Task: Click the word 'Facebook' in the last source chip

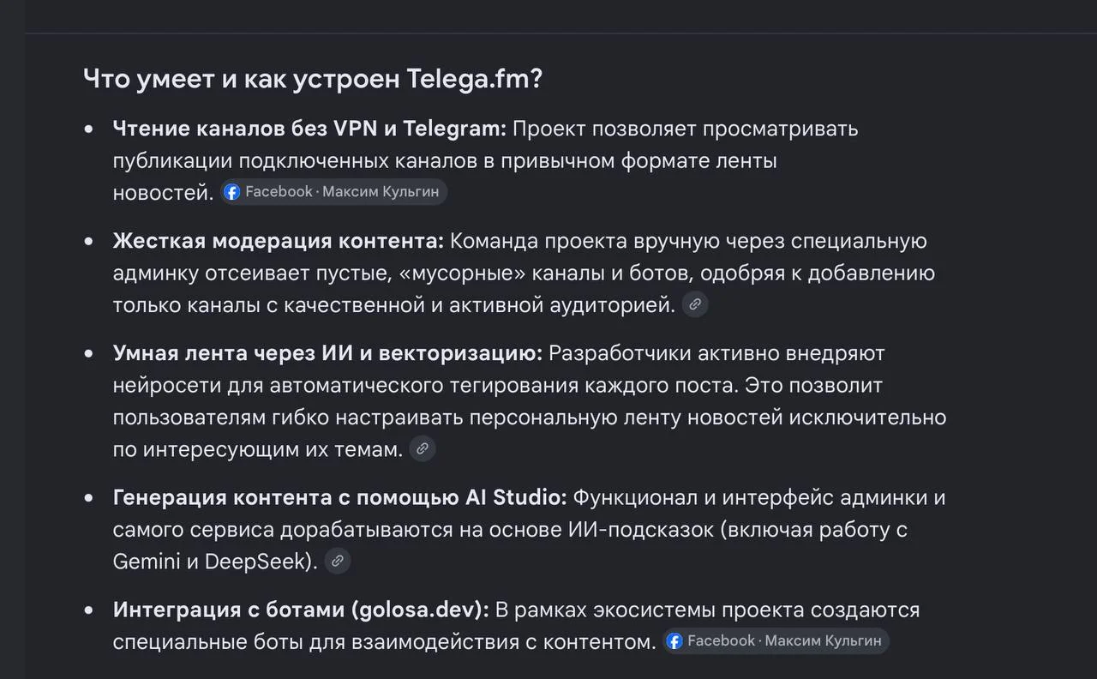Action: coord(721,641)
